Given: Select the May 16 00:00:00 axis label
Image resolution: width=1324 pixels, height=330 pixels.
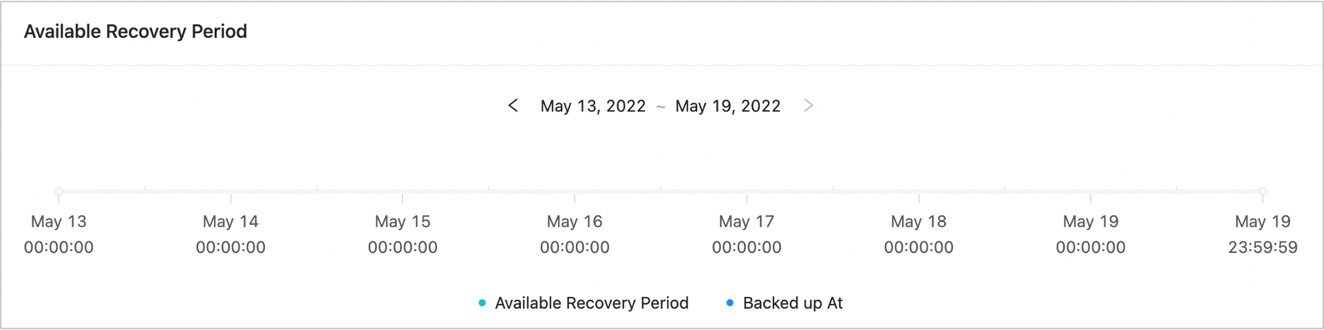Looking at the screenshot, I should tap(575, 234).
